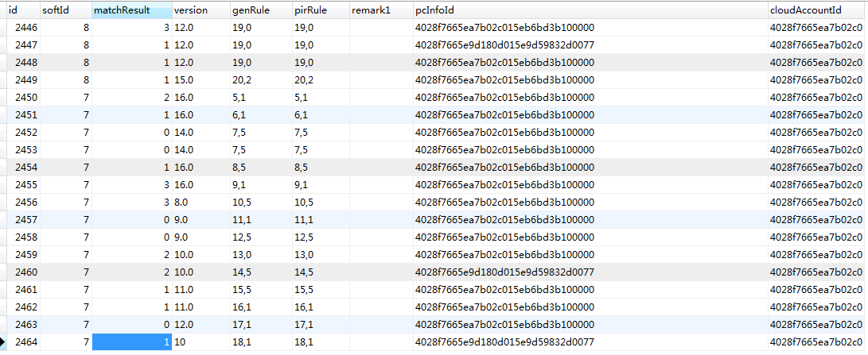868x355 pixels.
Task: Select the softId column header
Action: [x=66, y=10]
